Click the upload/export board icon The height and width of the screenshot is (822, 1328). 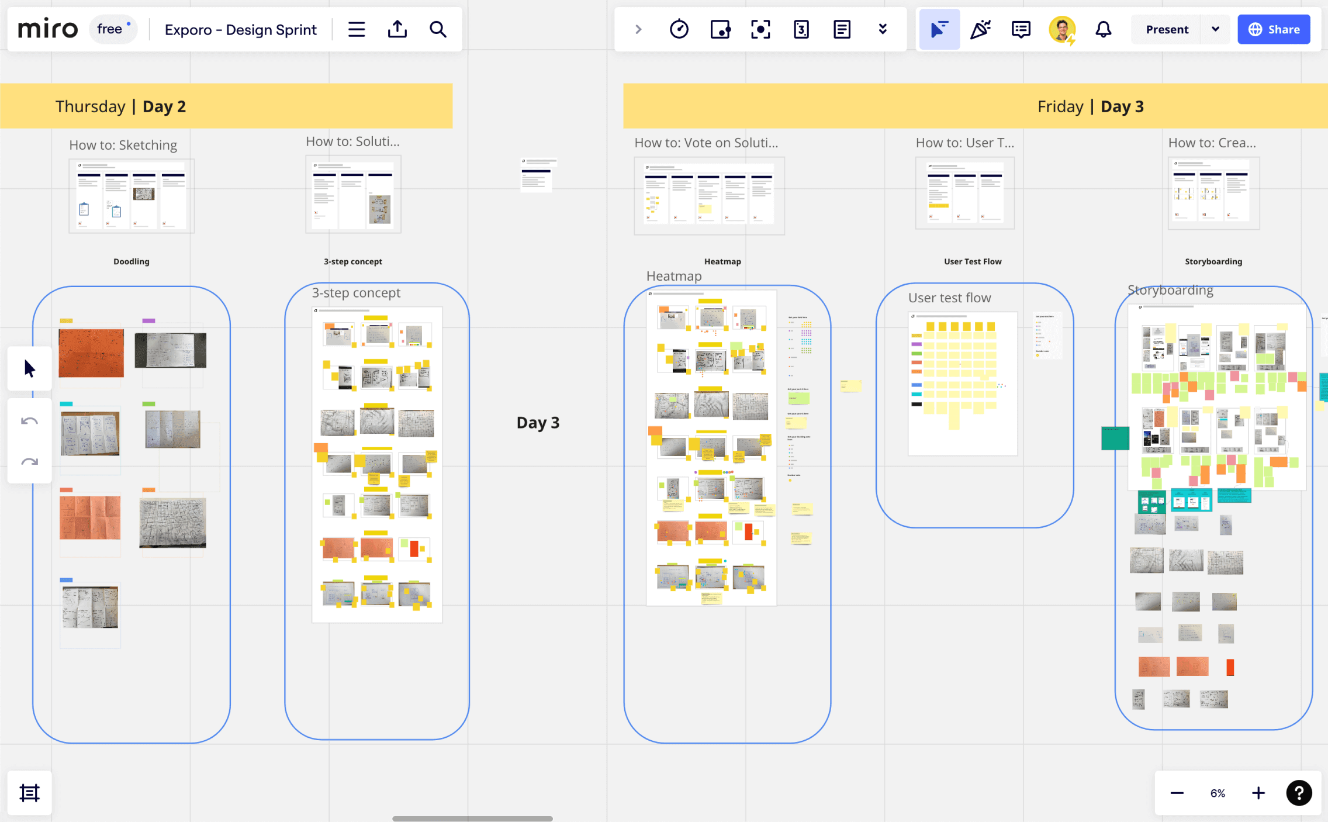[x=397, y=29]
